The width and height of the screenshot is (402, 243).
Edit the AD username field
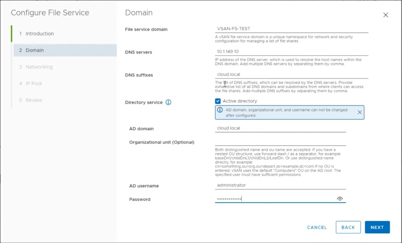[280, 185]
